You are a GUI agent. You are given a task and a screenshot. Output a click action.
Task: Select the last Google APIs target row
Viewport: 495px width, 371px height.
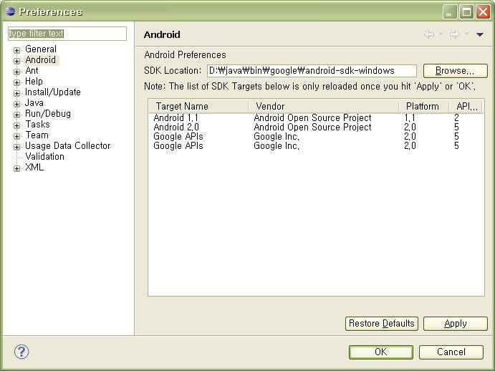pos(316,145)
